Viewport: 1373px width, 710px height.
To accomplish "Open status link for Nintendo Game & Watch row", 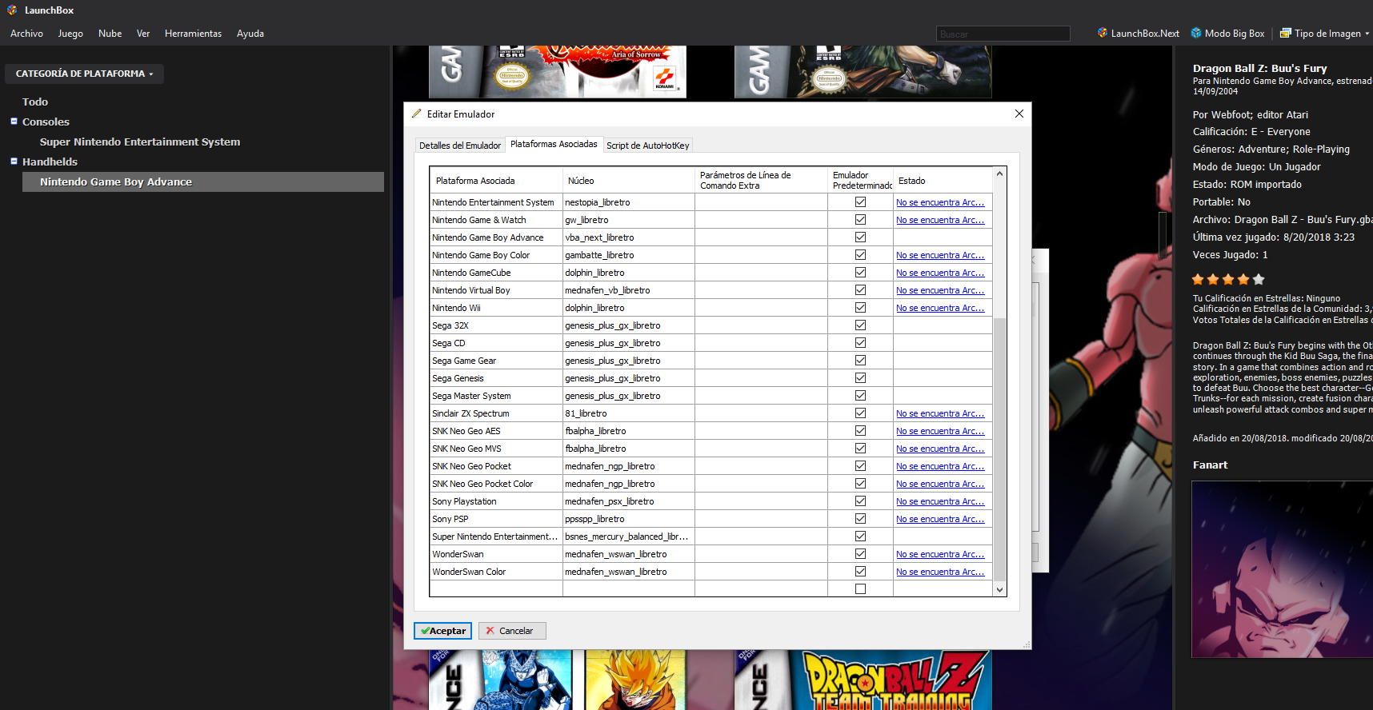I will (x=940, y=221).
